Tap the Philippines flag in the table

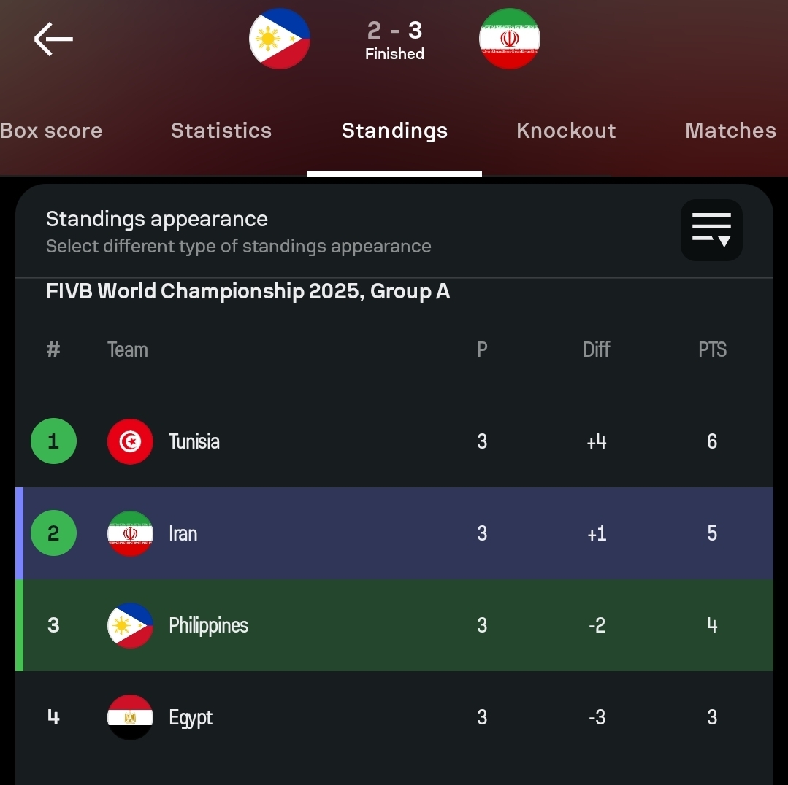click(130, 625)
